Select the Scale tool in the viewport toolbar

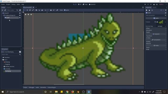click(33, 10)
